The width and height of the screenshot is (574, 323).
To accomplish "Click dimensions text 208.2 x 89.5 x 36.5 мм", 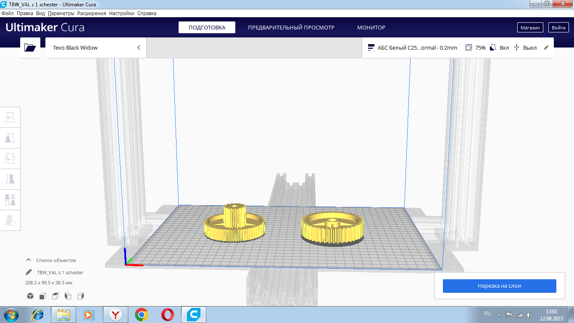I will [x=49, y=283].
